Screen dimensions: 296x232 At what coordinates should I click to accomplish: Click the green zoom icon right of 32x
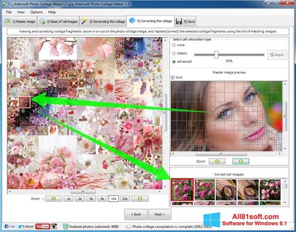(140, 199)
